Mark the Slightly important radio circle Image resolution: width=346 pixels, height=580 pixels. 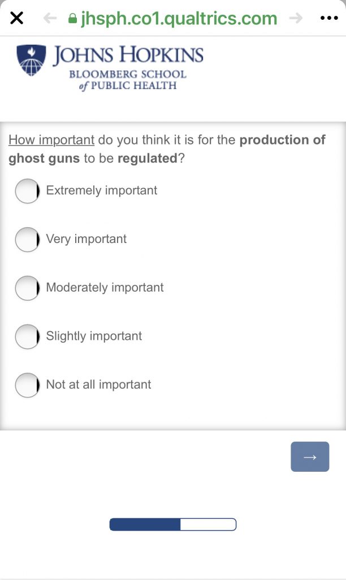click(x=27, y=336)
